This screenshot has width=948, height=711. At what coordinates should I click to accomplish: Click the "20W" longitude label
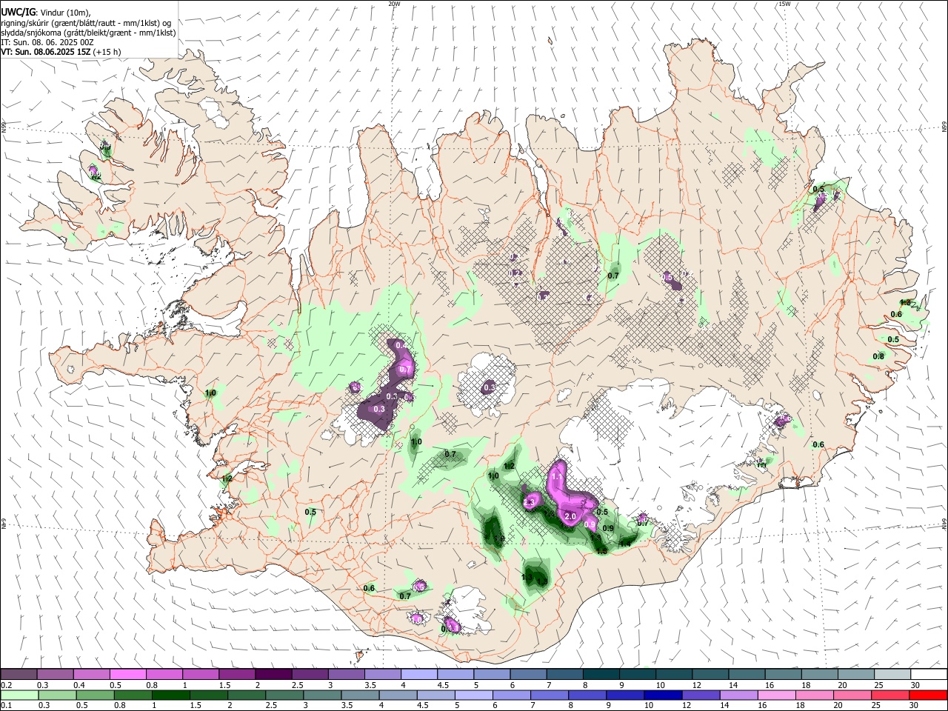[x=394, y=4]
